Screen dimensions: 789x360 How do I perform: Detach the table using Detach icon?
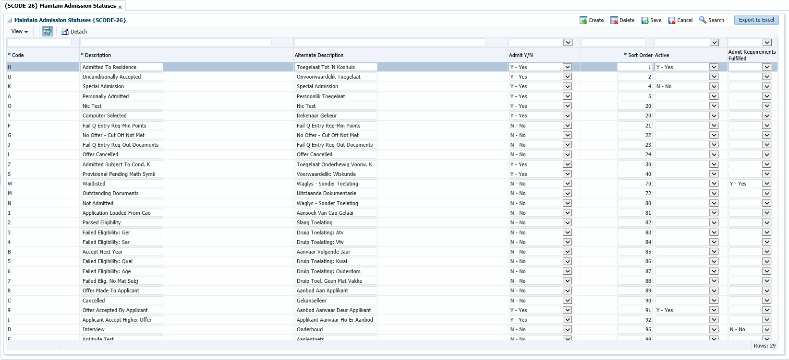coord(65,32)
